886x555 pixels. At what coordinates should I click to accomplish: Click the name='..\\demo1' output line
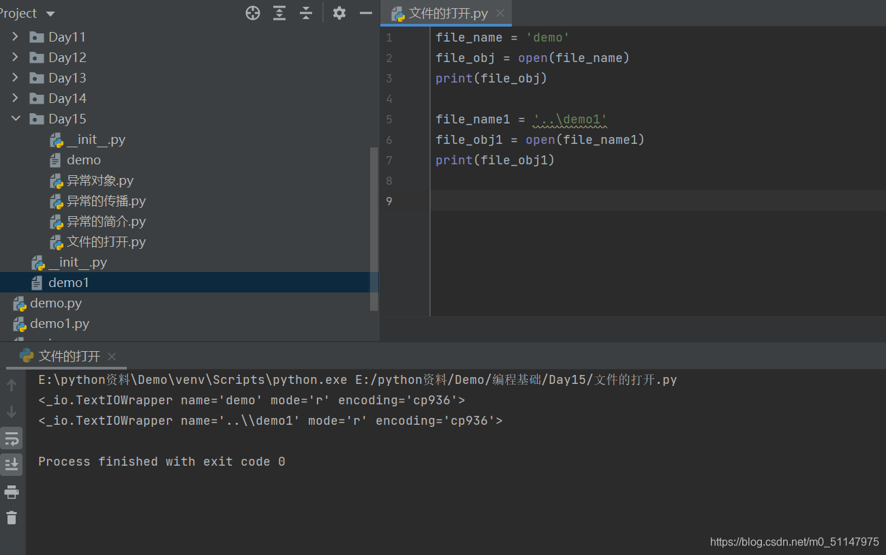(x=271, y=421)
